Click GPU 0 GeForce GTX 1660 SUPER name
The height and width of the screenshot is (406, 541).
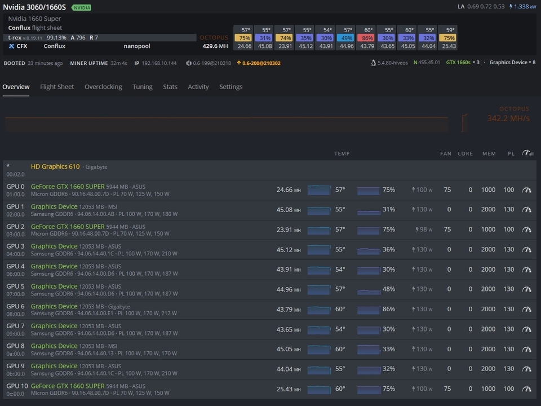tap(68, 187)
